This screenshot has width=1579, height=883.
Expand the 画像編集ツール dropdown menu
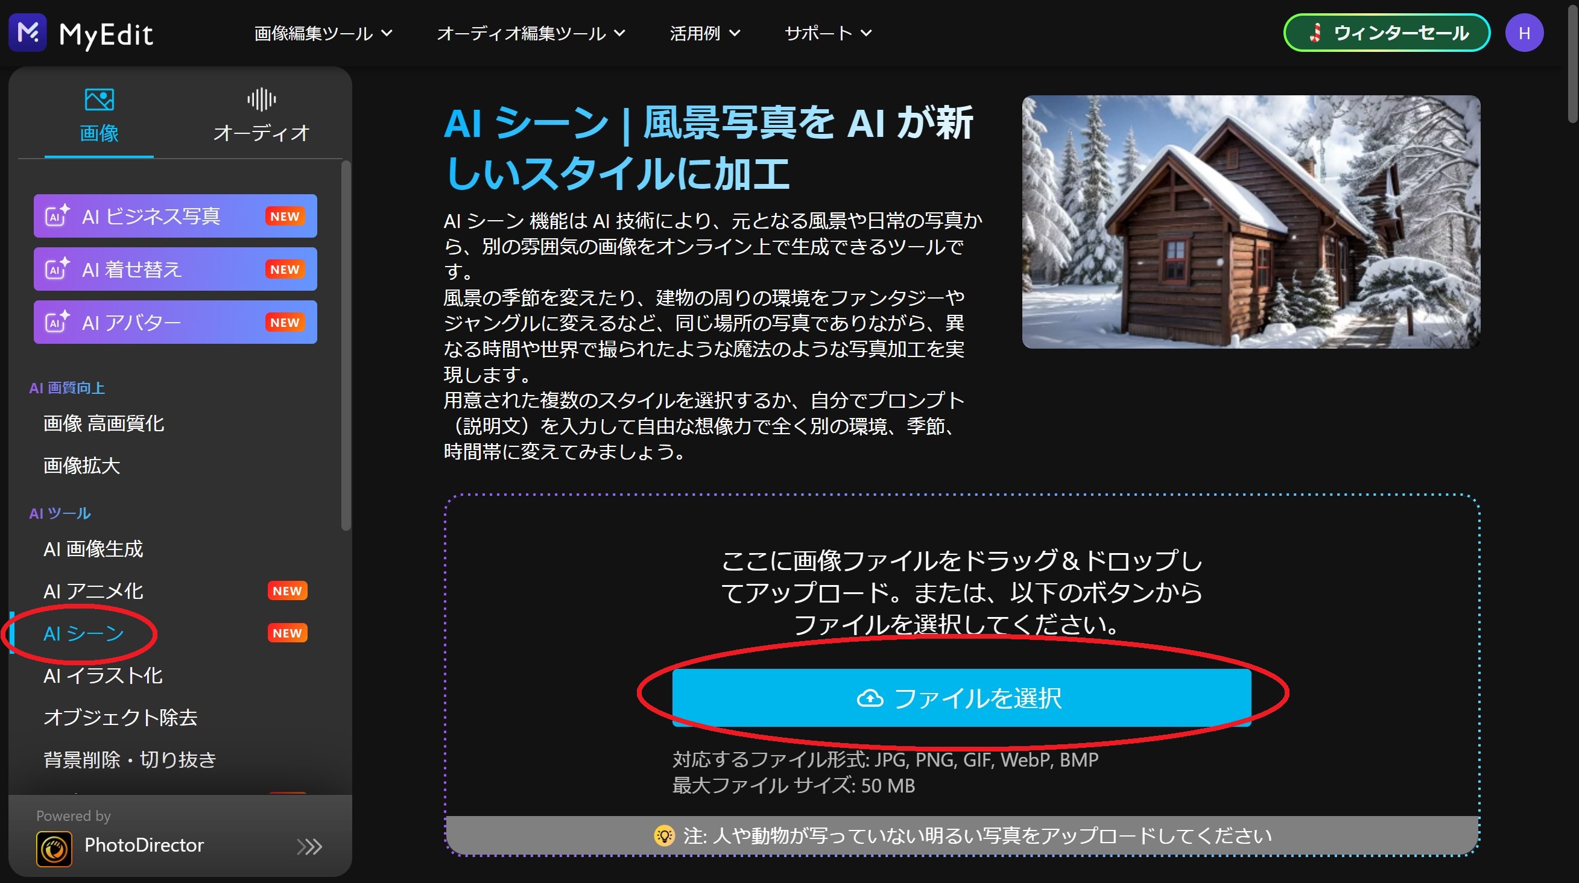point(323,33)
